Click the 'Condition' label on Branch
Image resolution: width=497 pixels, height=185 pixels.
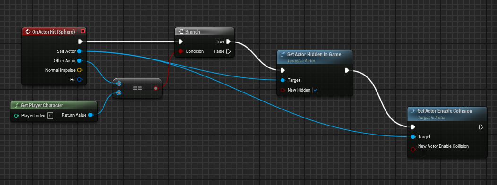195,51
